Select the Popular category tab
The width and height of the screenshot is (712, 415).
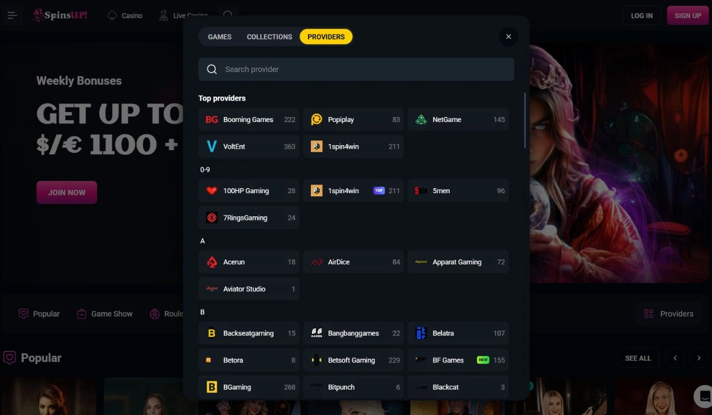tap(39, 314)
